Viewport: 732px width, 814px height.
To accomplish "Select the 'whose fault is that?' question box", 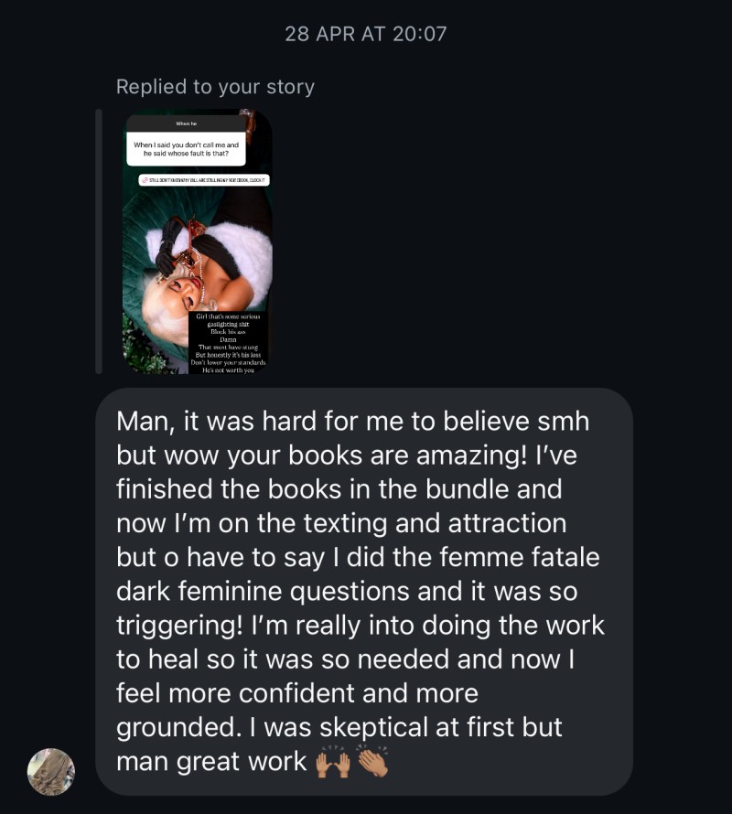I will point(186,149).
